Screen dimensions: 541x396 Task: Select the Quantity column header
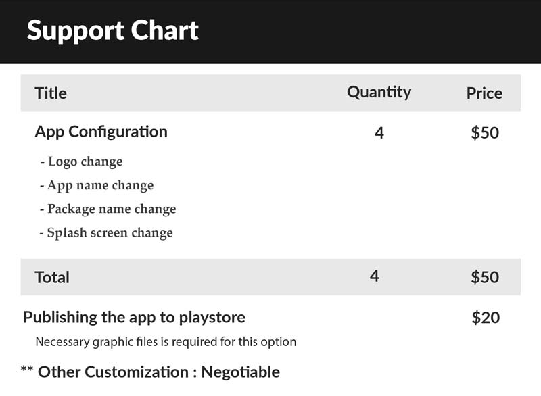click(379, 93)
